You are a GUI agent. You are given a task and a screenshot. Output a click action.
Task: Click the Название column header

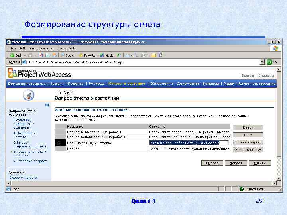[107, 127]
